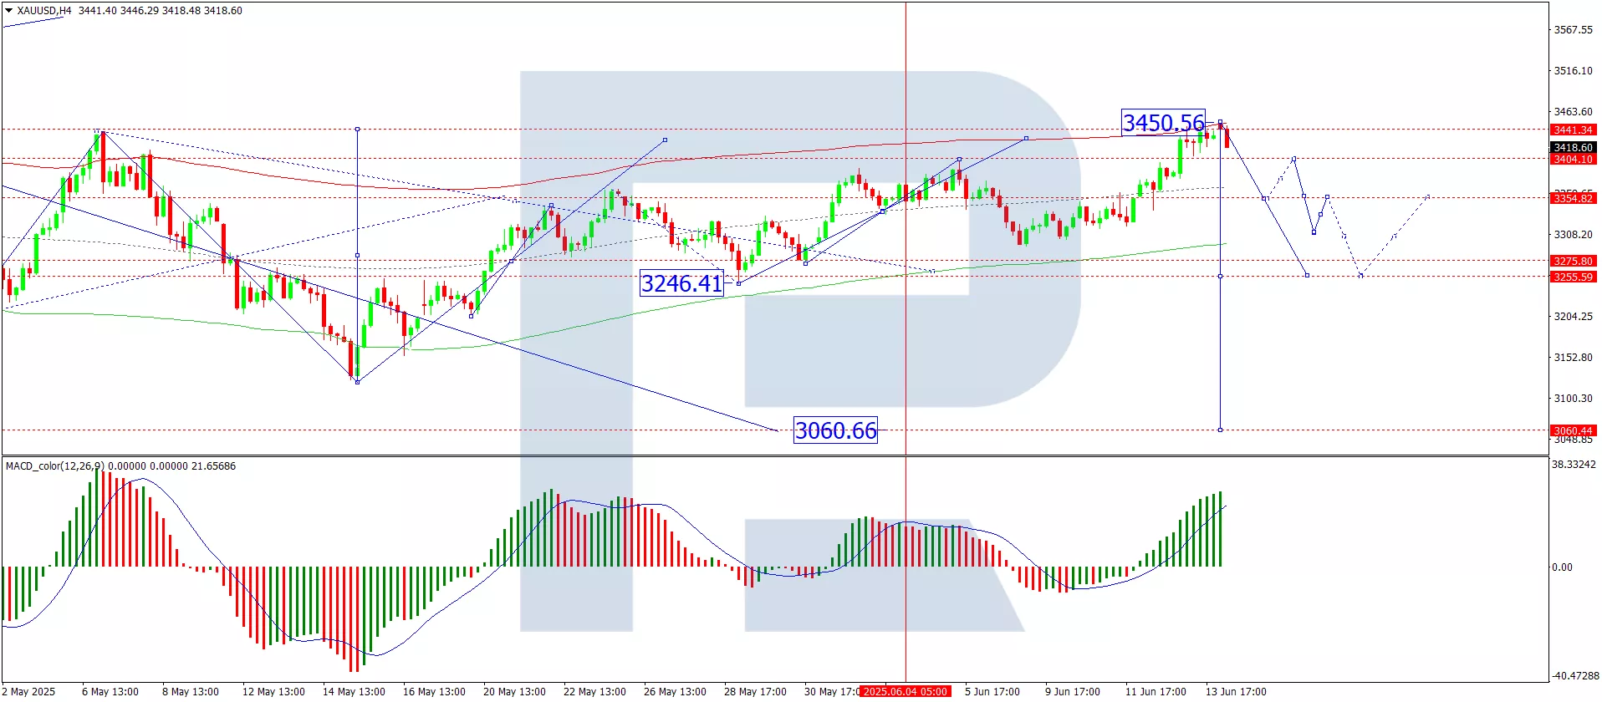Image resolution: width=1602 pixels, height=702 pixels.
Task: Select the 3060.66 target price label
Action: pyautogui.click(x=834, y=430)
